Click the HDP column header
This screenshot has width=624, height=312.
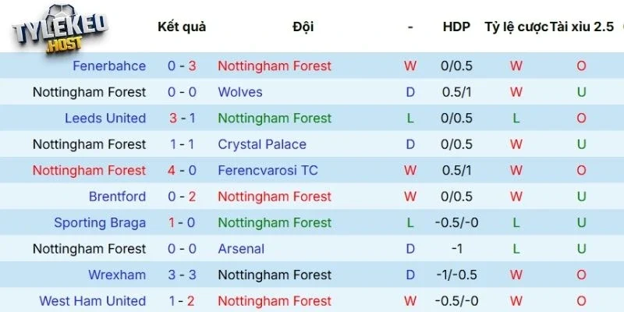pos(456,27)
